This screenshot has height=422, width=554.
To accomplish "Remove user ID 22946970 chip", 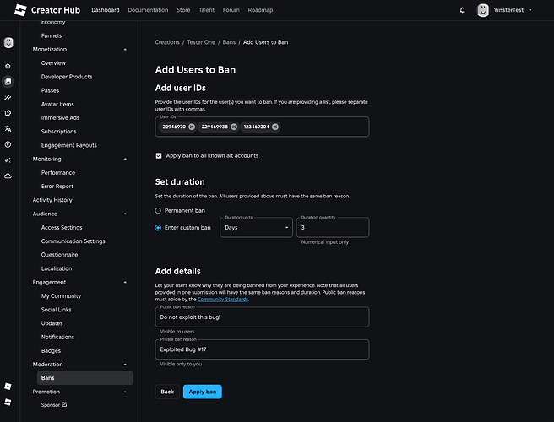I will (192, 127).
